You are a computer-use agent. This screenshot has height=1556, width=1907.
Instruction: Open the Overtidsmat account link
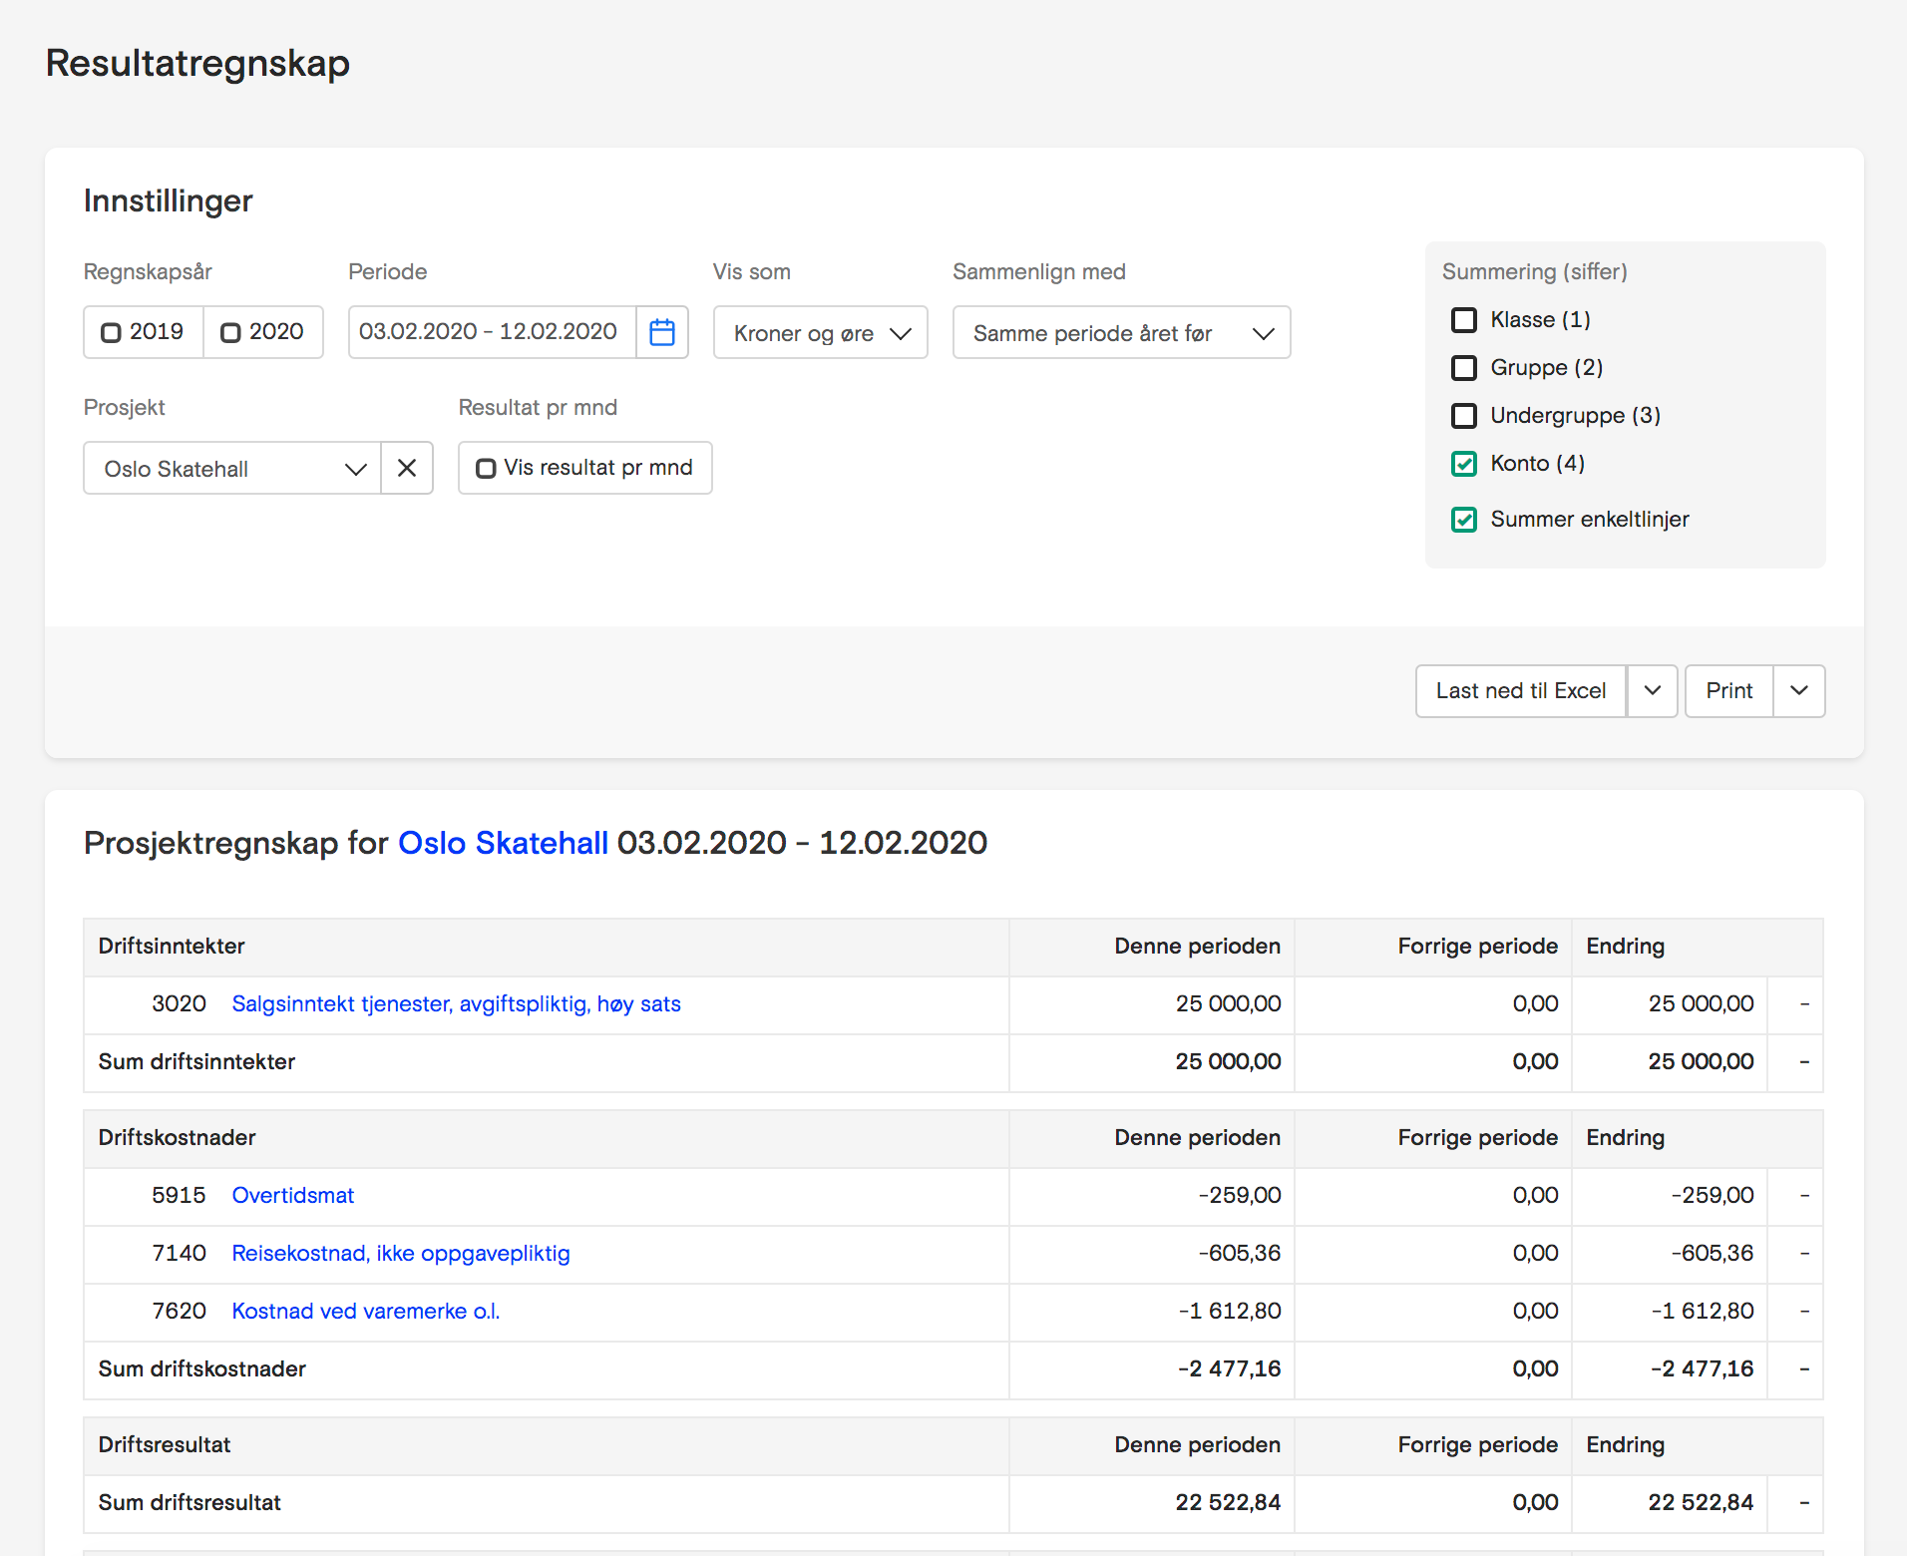click(x=292, y=1196)
